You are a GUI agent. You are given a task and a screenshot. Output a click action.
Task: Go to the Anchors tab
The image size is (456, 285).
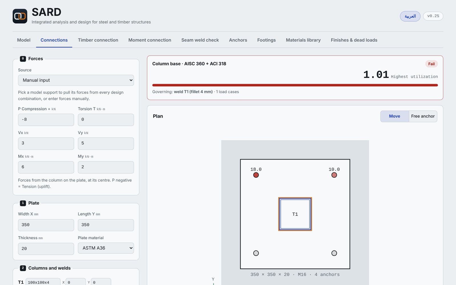(238, 40)
